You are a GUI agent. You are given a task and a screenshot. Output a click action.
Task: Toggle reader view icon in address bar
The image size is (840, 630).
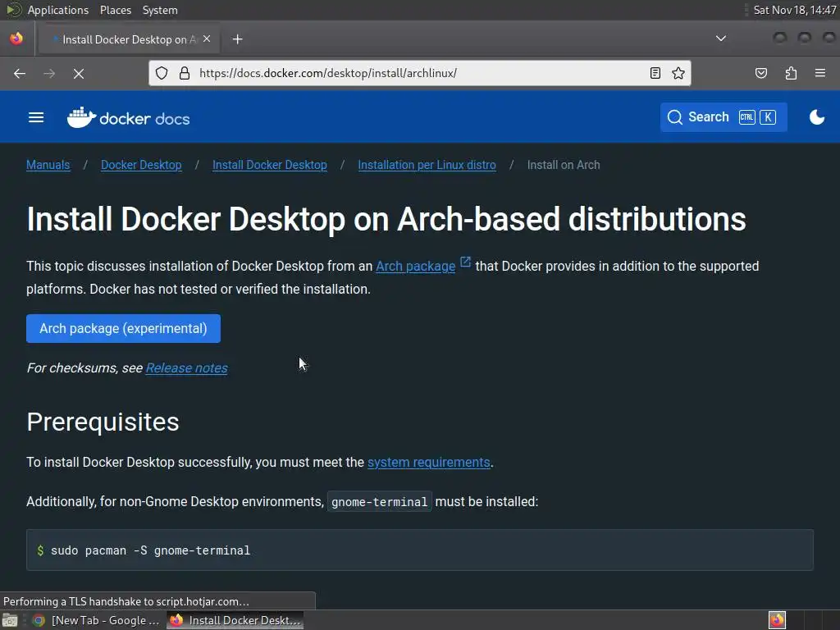655,73
